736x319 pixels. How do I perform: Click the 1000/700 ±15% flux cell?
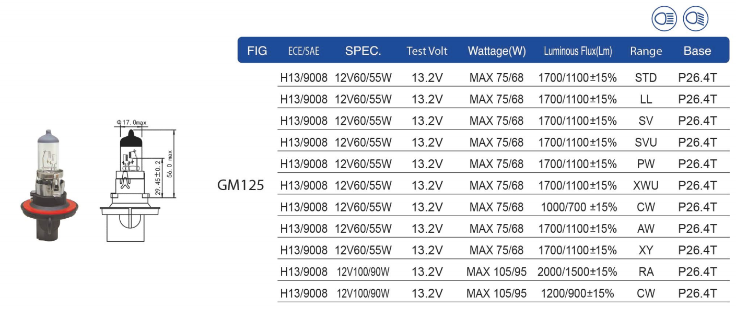tap(579, 207)
